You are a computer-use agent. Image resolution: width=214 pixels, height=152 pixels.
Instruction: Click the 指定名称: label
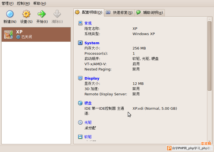[92, 29]
